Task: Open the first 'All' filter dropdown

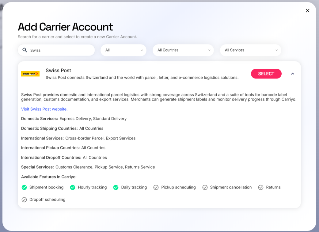Action: pyautogui.click(x=123, y=50)
